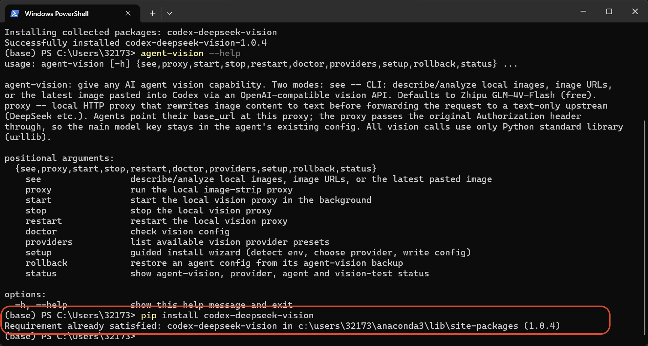648x346 pixels.
Task: Minimize the Windows Terminal window
Action: [583, 12]
